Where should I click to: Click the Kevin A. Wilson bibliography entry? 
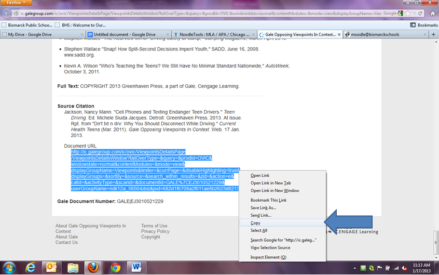pyautogui.click(x=176, y=69)
